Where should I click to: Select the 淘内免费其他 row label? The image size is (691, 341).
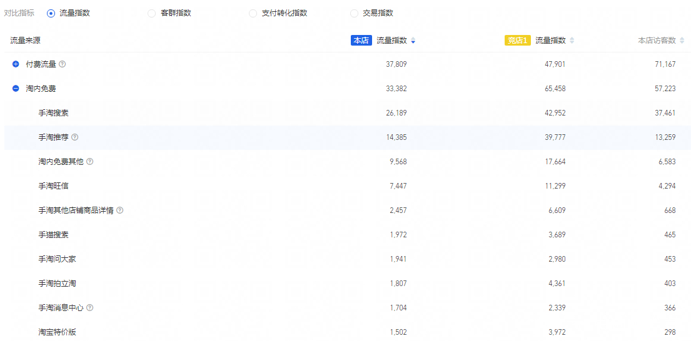pos(61,162)
